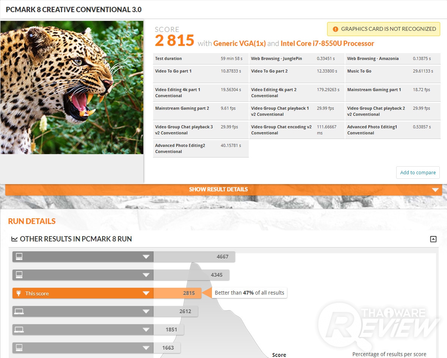
Task: Click Video Group Chat playback 2 v2 label
Action: point(376,111)
